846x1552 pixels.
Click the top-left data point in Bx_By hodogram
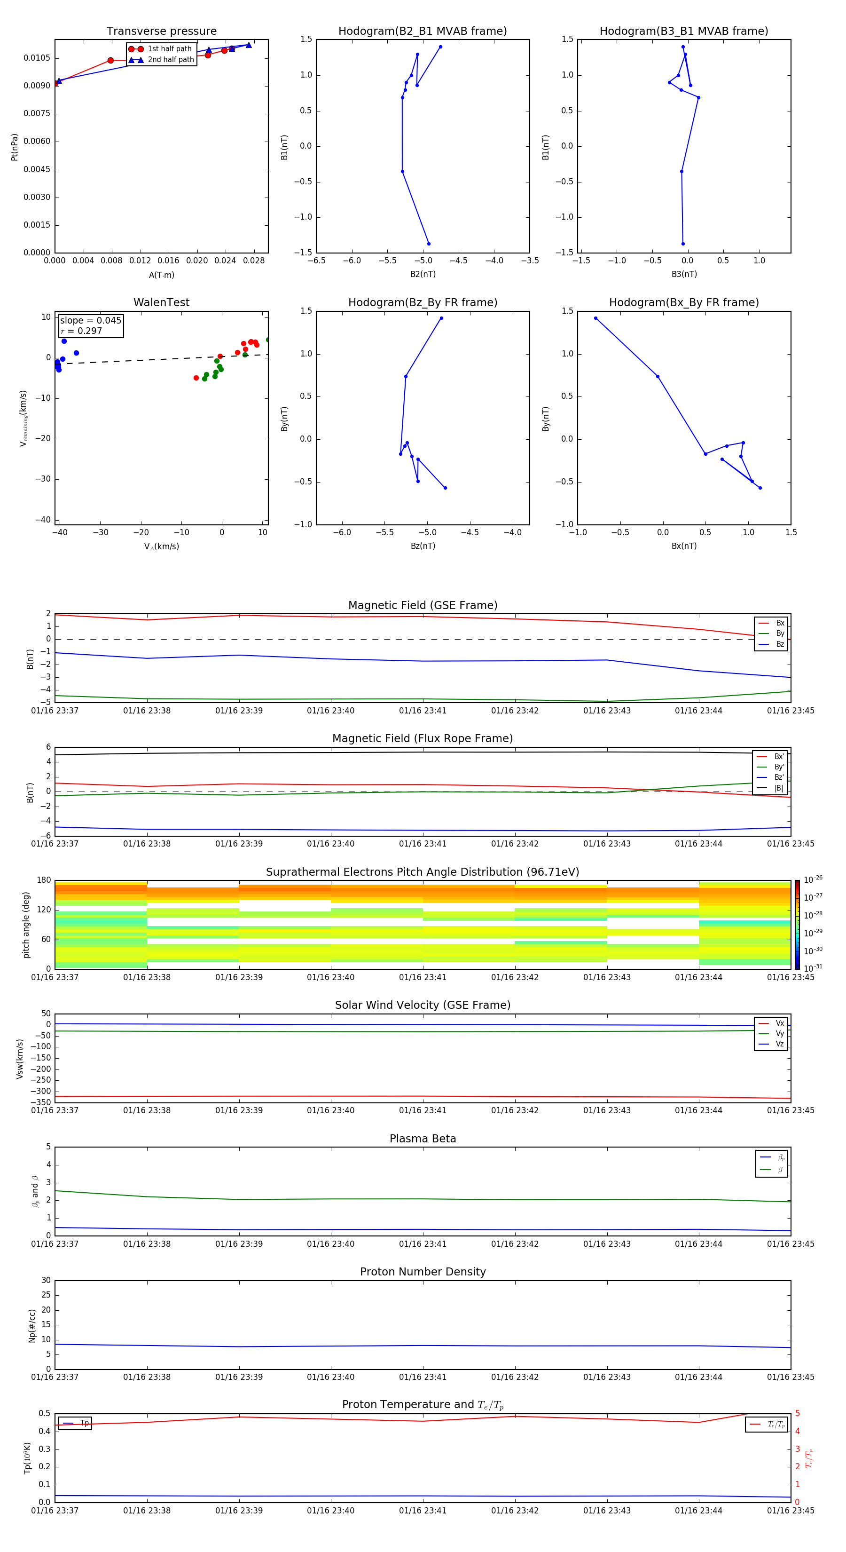(595, 318)
